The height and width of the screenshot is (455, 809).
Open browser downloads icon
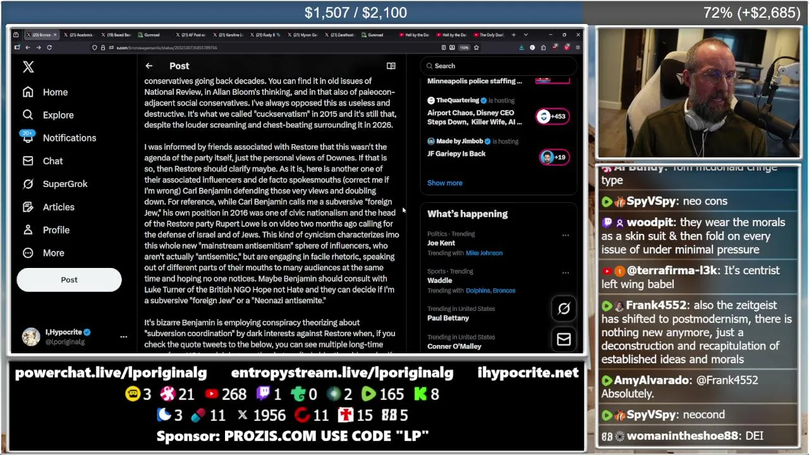click(521, 47)
